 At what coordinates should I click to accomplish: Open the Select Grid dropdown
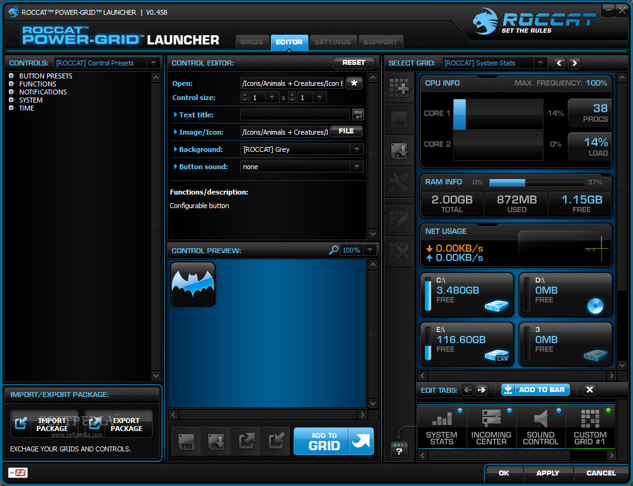click(540, 63)
